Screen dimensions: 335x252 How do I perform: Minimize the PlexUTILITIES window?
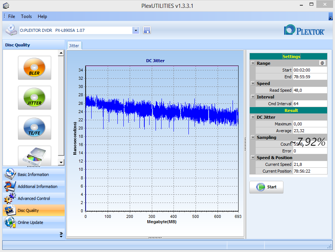pos(301,4)
